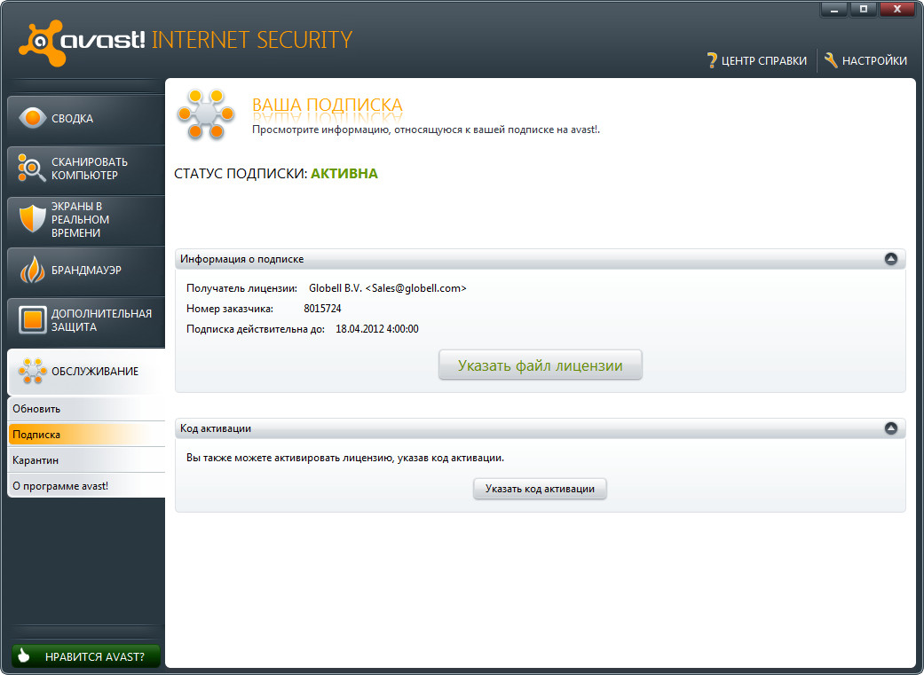Click the avast! logo in the header
The height and width of the screenshot is (675, 924).
click(x=82, y=42)
